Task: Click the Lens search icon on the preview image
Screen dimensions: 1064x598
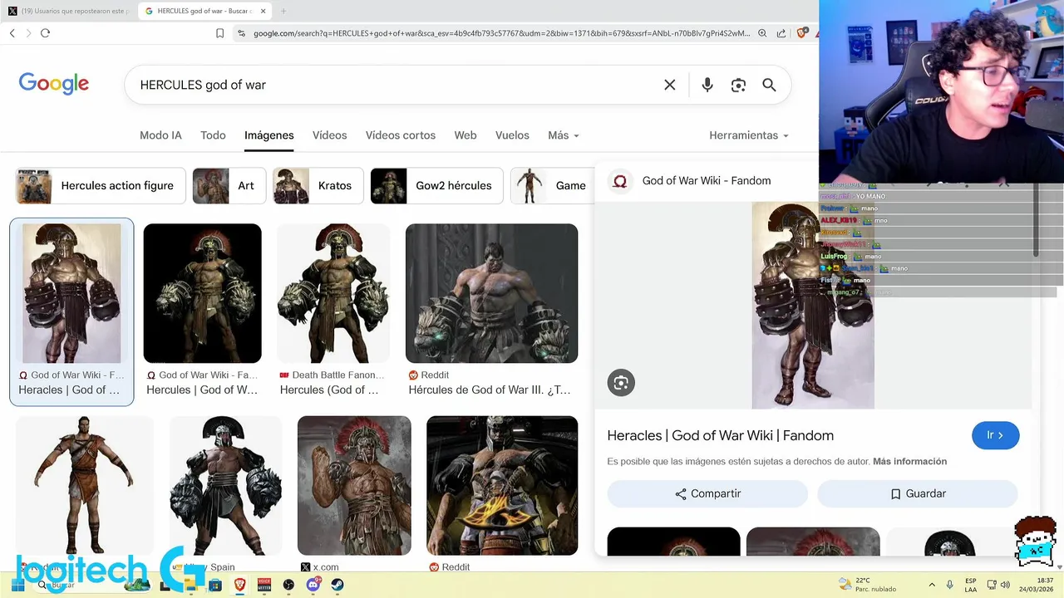Action: coord(621,383)
